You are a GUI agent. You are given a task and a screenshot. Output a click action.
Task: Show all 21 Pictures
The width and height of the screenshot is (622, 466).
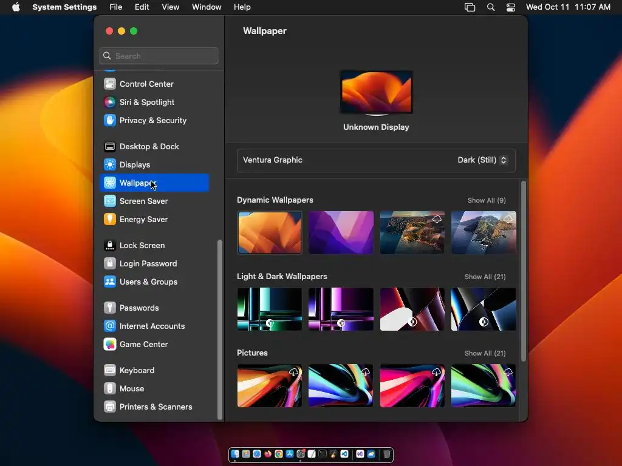(x=485, y=354)
